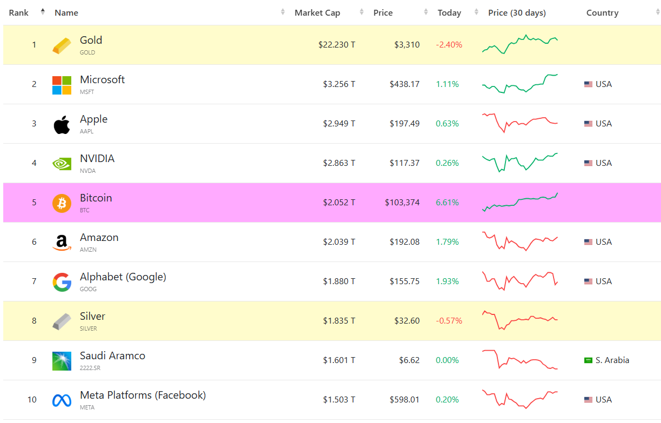This screenshot has height=423, width=661.
Task: Sort table by Rank column arrows
Action: click(x=43, y=12)
